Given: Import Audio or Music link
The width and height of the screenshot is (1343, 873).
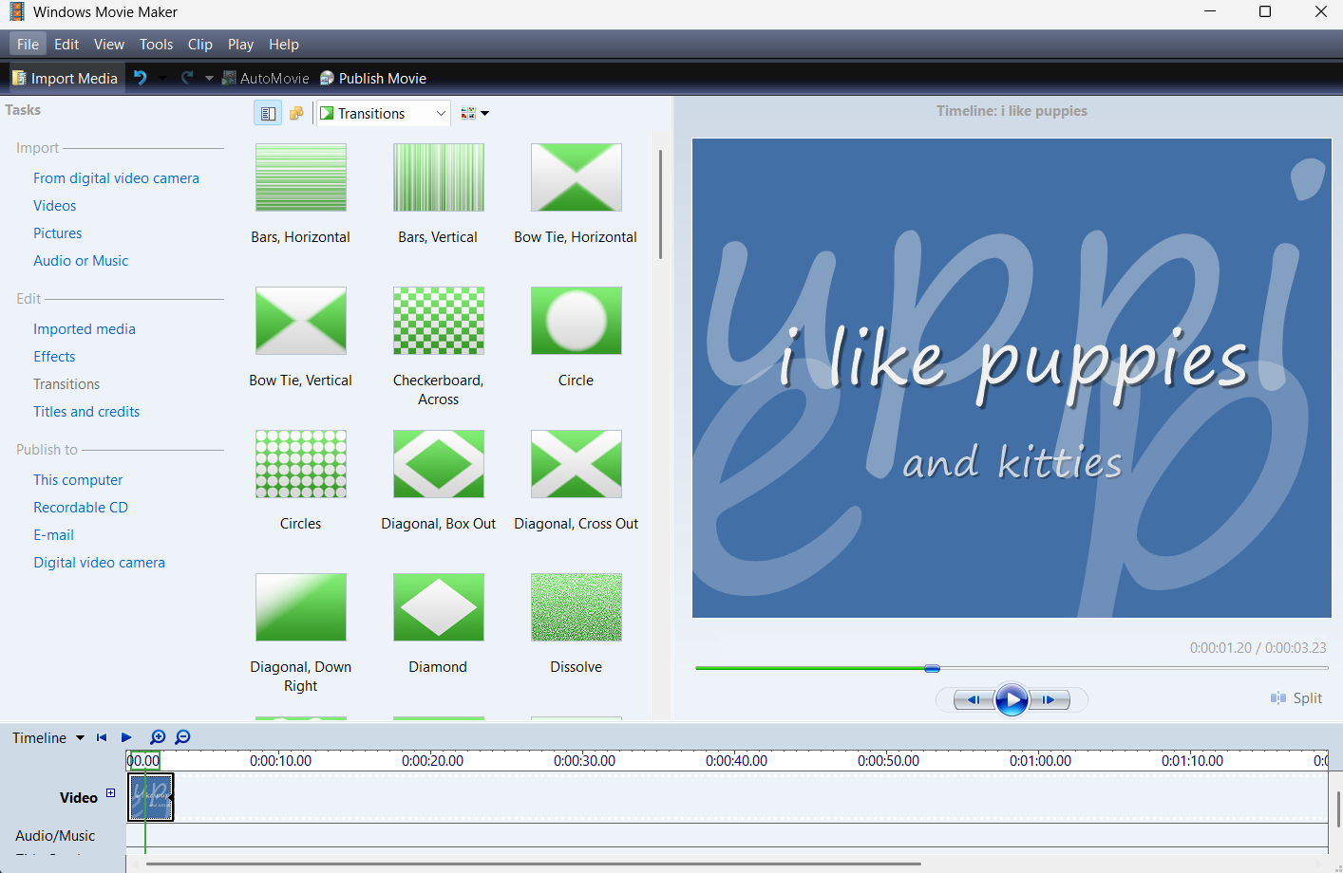Looking at the screenshot, I should [81, 261].
